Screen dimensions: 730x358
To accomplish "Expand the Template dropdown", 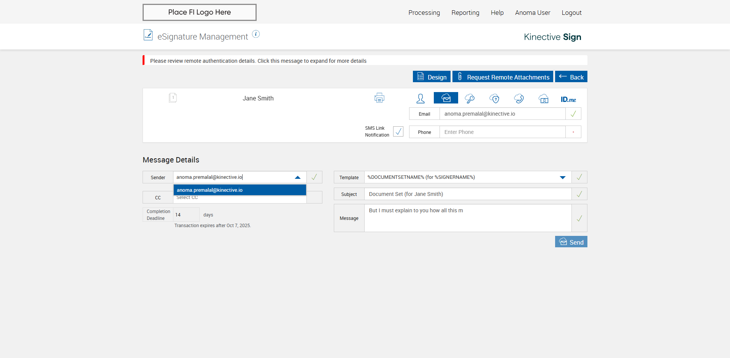I will (563, 177).
